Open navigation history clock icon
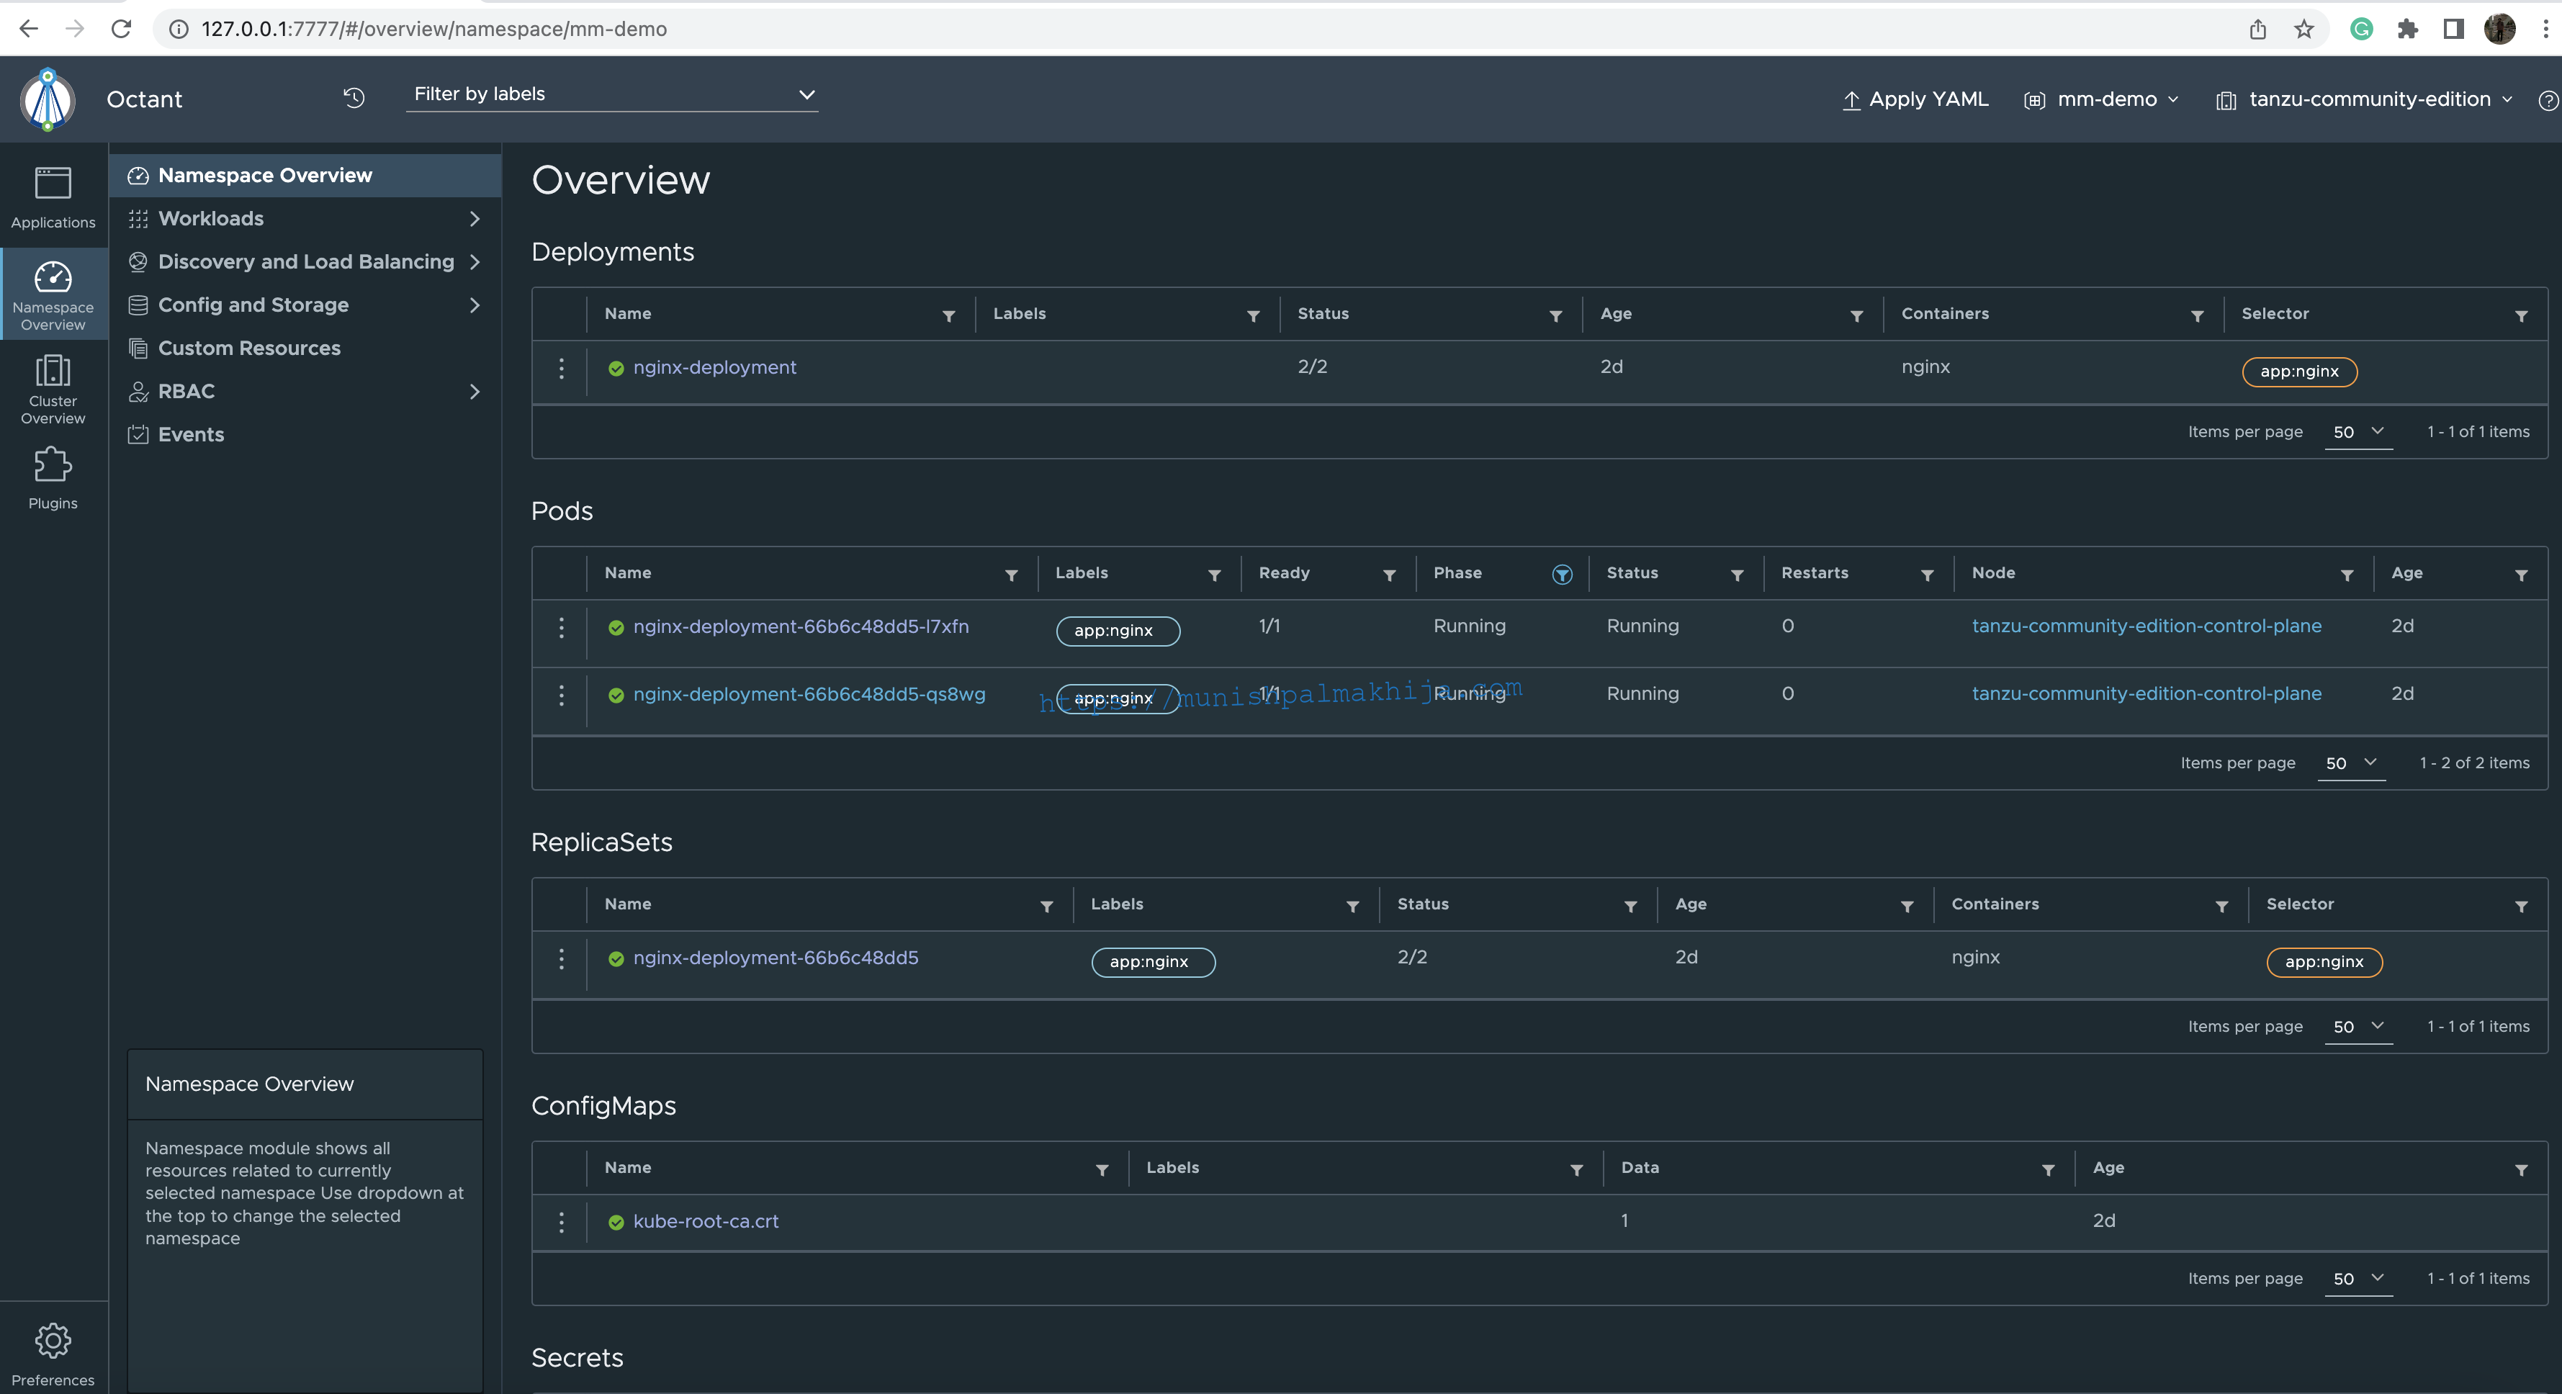2562x1394 pixels. [x=354, y=97]
